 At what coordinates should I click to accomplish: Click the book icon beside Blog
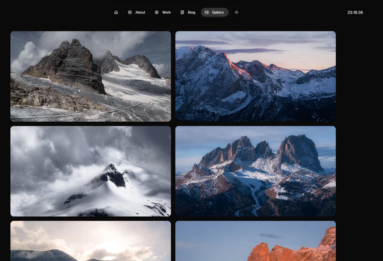182,12
